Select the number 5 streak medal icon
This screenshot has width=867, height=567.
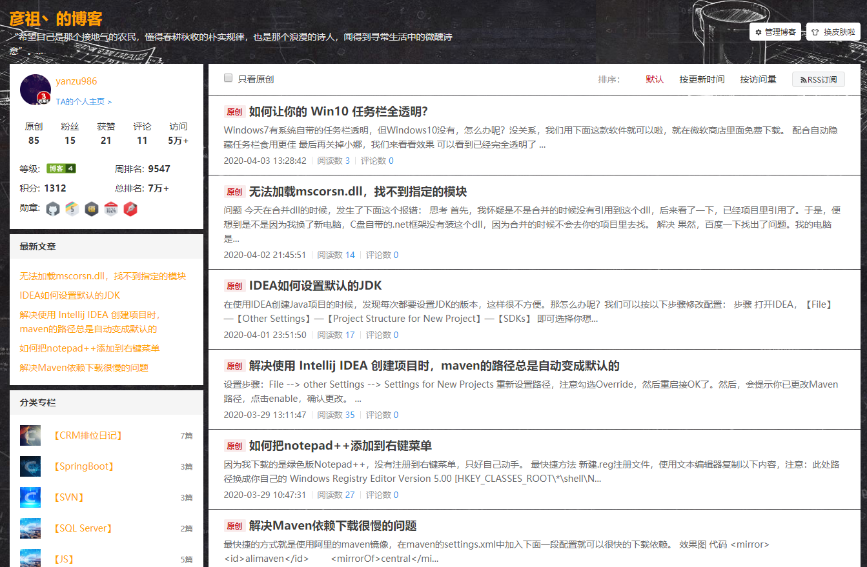coord(72,208)
